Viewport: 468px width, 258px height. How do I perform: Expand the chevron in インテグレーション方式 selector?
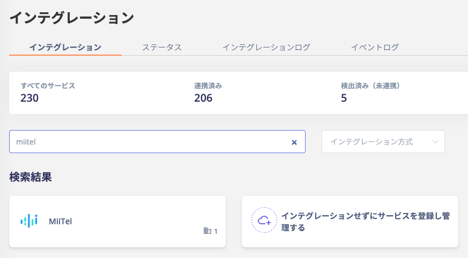(x=435, y=142)
